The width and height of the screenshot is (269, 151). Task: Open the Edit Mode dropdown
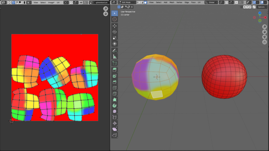(x=127, y=2)
